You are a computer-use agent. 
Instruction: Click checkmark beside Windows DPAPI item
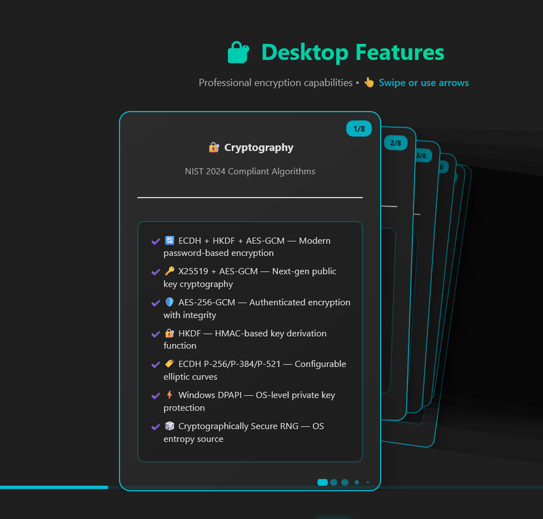click(x=155, y=396)
